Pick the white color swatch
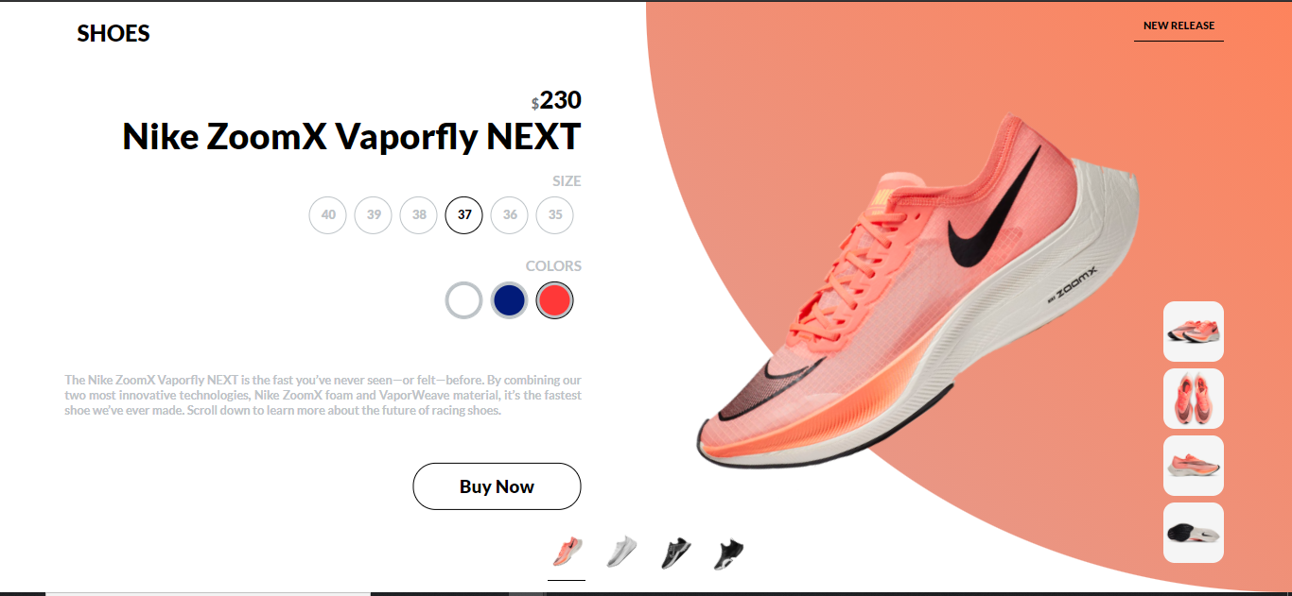Screen dimensions: 1292x596 pyautogui.click(x=464, y=300)
